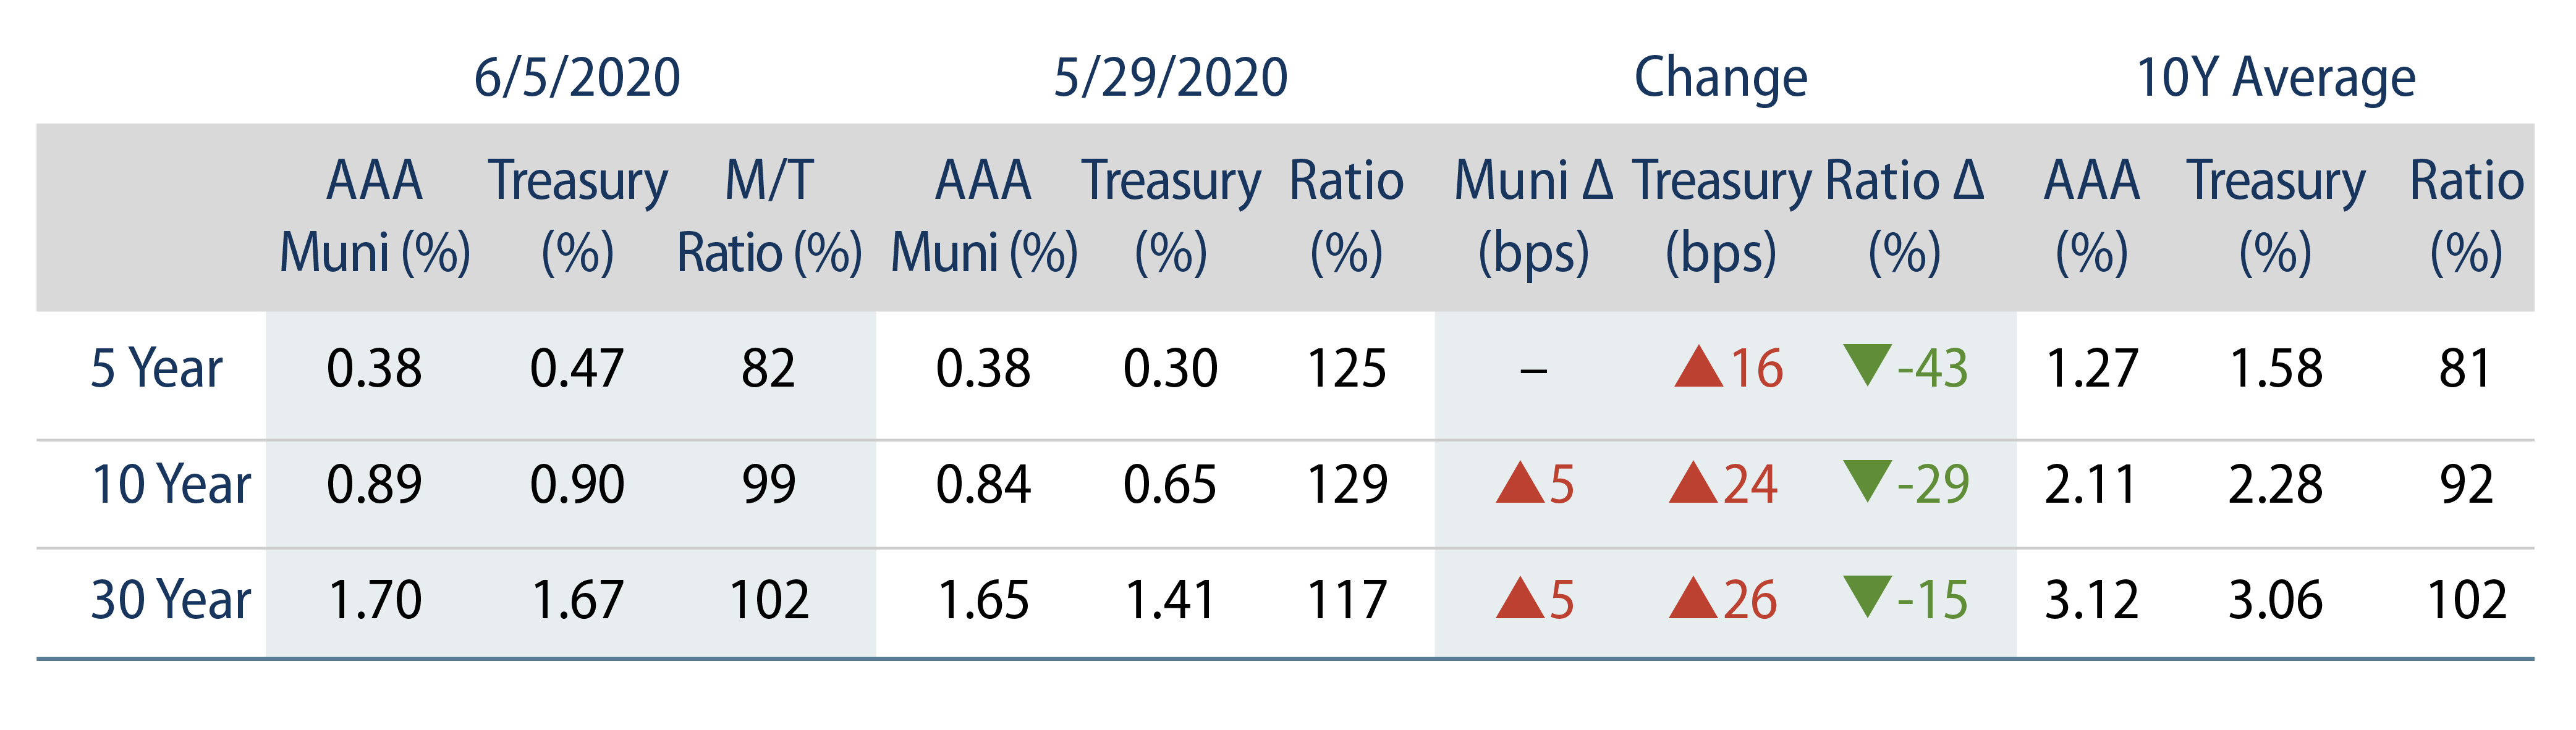This screenshot has width=2576, height=730.
Task: Select the 6/5/2020 date heading
Action: tap(577, 78)
